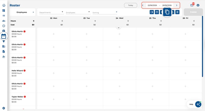Click the vertical scrollbar on right
The height and width of the screenshot is (111, 205).
click(203, 47)
